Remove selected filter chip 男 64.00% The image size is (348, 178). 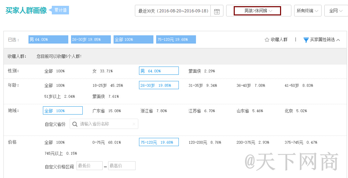tap(48, 39)
